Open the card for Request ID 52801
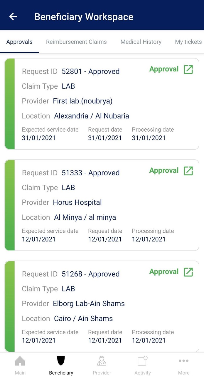The image size is (204, 376). 102,104
